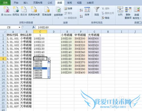Choose 100X190 from the dropdown list
142x111 pixels.
(40, 75)
